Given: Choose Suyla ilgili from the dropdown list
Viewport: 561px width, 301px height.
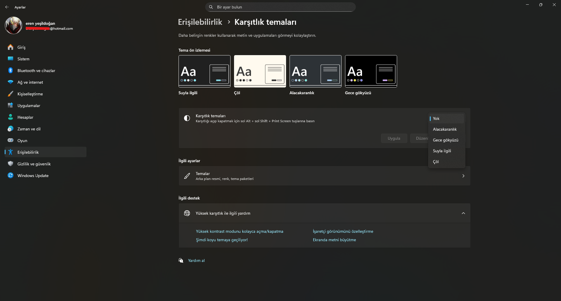Looking at the screenshot, I should coord(447,151).
